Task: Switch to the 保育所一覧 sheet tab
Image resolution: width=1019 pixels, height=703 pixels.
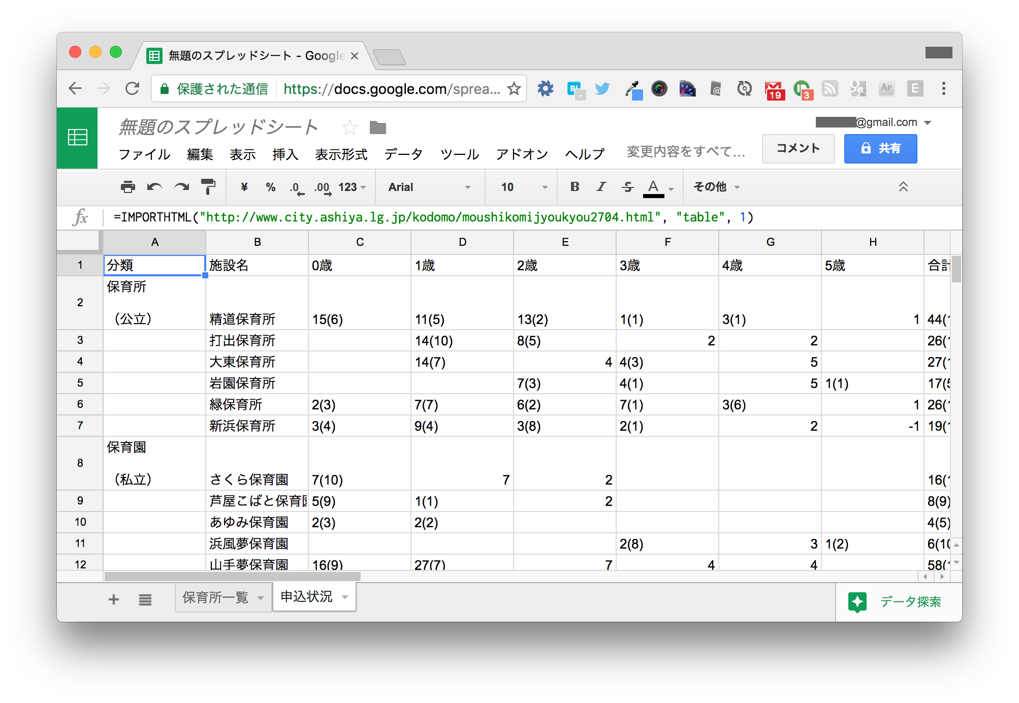Action: tap(216, 598)
